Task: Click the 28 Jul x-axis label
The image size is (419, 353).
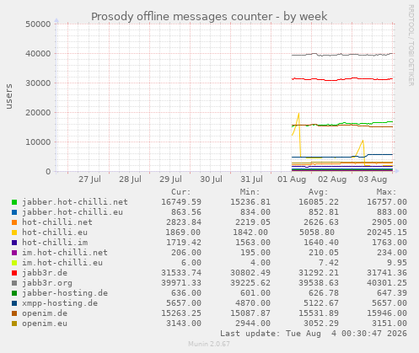Action: click(x=130, y=179)
